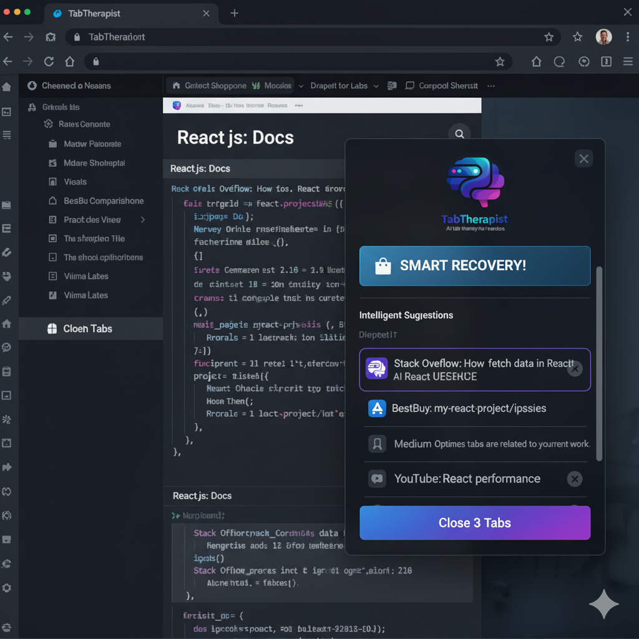Click the TabTherapist brain logo
The width and height of the screenshot is (639, 639).
click(475, 182)
